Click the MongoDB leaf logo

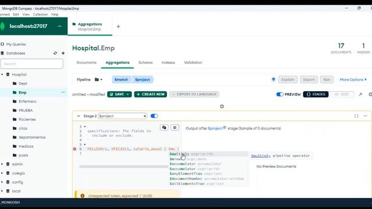coord(2,26)
